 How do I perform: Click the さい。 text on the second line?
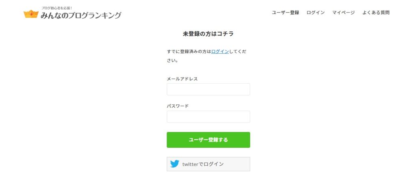[172, 61]
